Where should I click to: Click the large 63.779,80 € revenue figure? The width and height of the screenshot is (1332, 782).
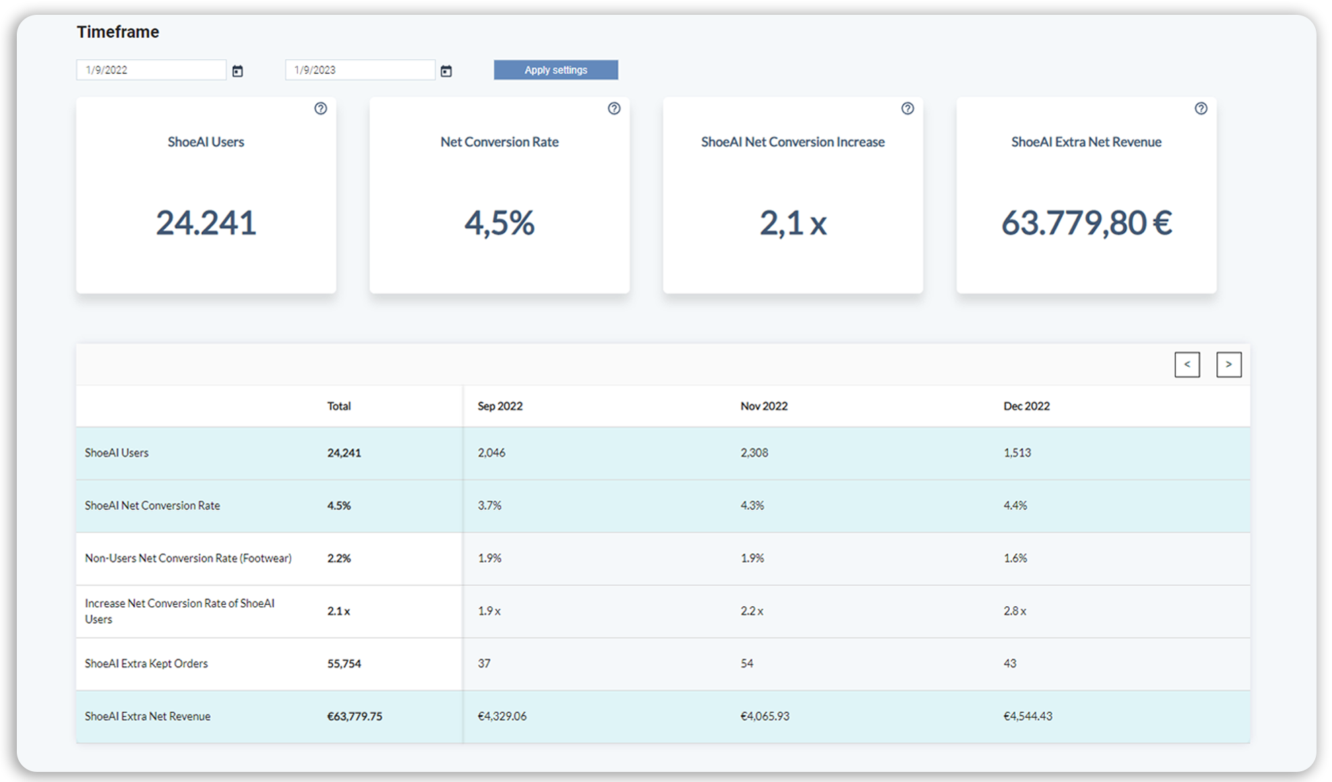pos(1086,223)
